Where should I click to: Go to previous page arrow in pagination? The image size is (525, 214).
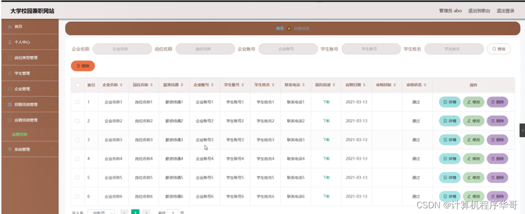tap(124, 212)
